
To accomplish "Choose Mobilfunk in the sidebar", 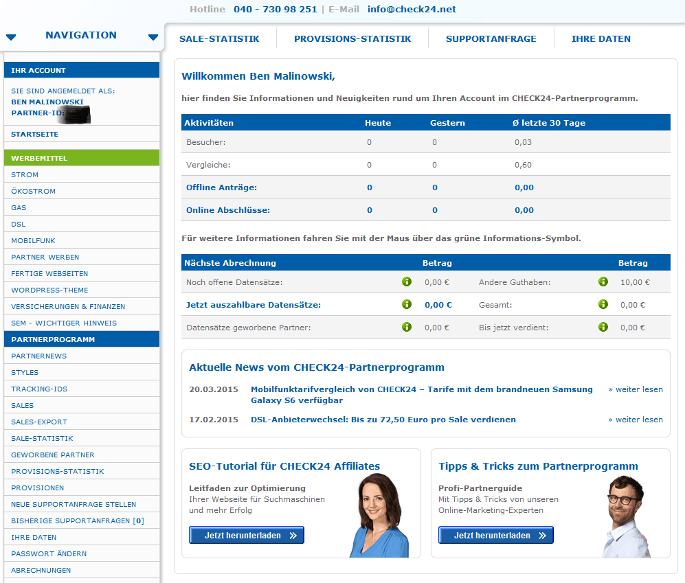I will point(82,240).
